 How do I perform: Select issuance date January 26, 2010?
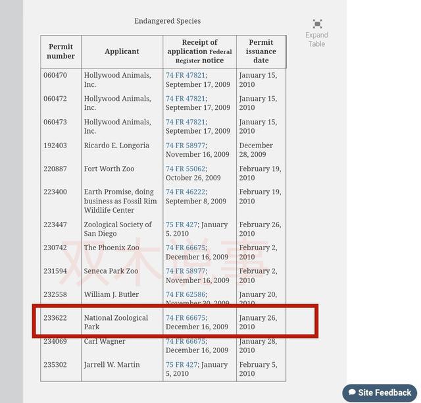(x=258, y=323)
